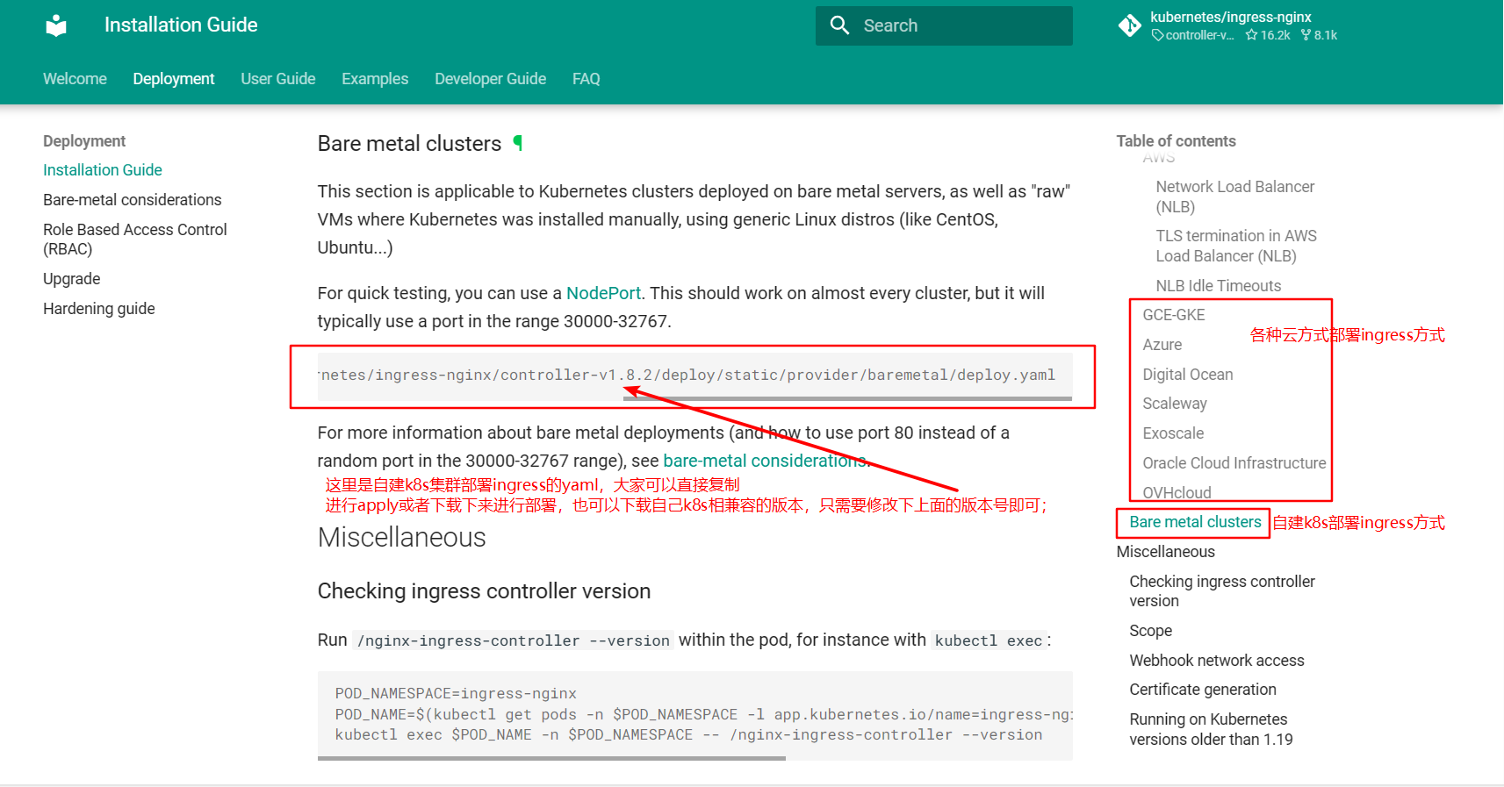Follow the NodePort link in the text

click(604, 293)
